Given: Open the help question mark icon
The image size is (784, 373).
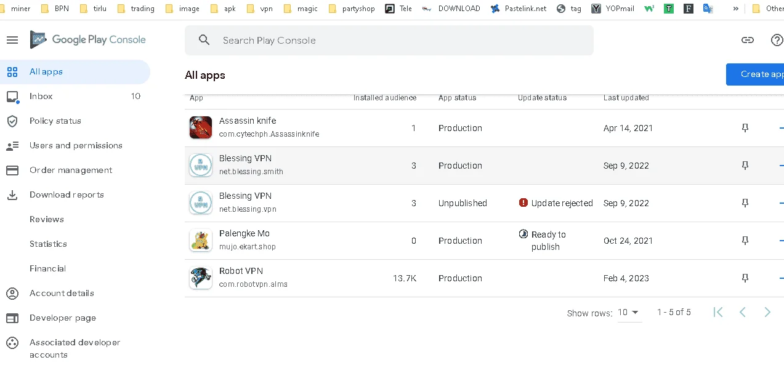Looking at the screenshot, I should (x=777, y=40).
